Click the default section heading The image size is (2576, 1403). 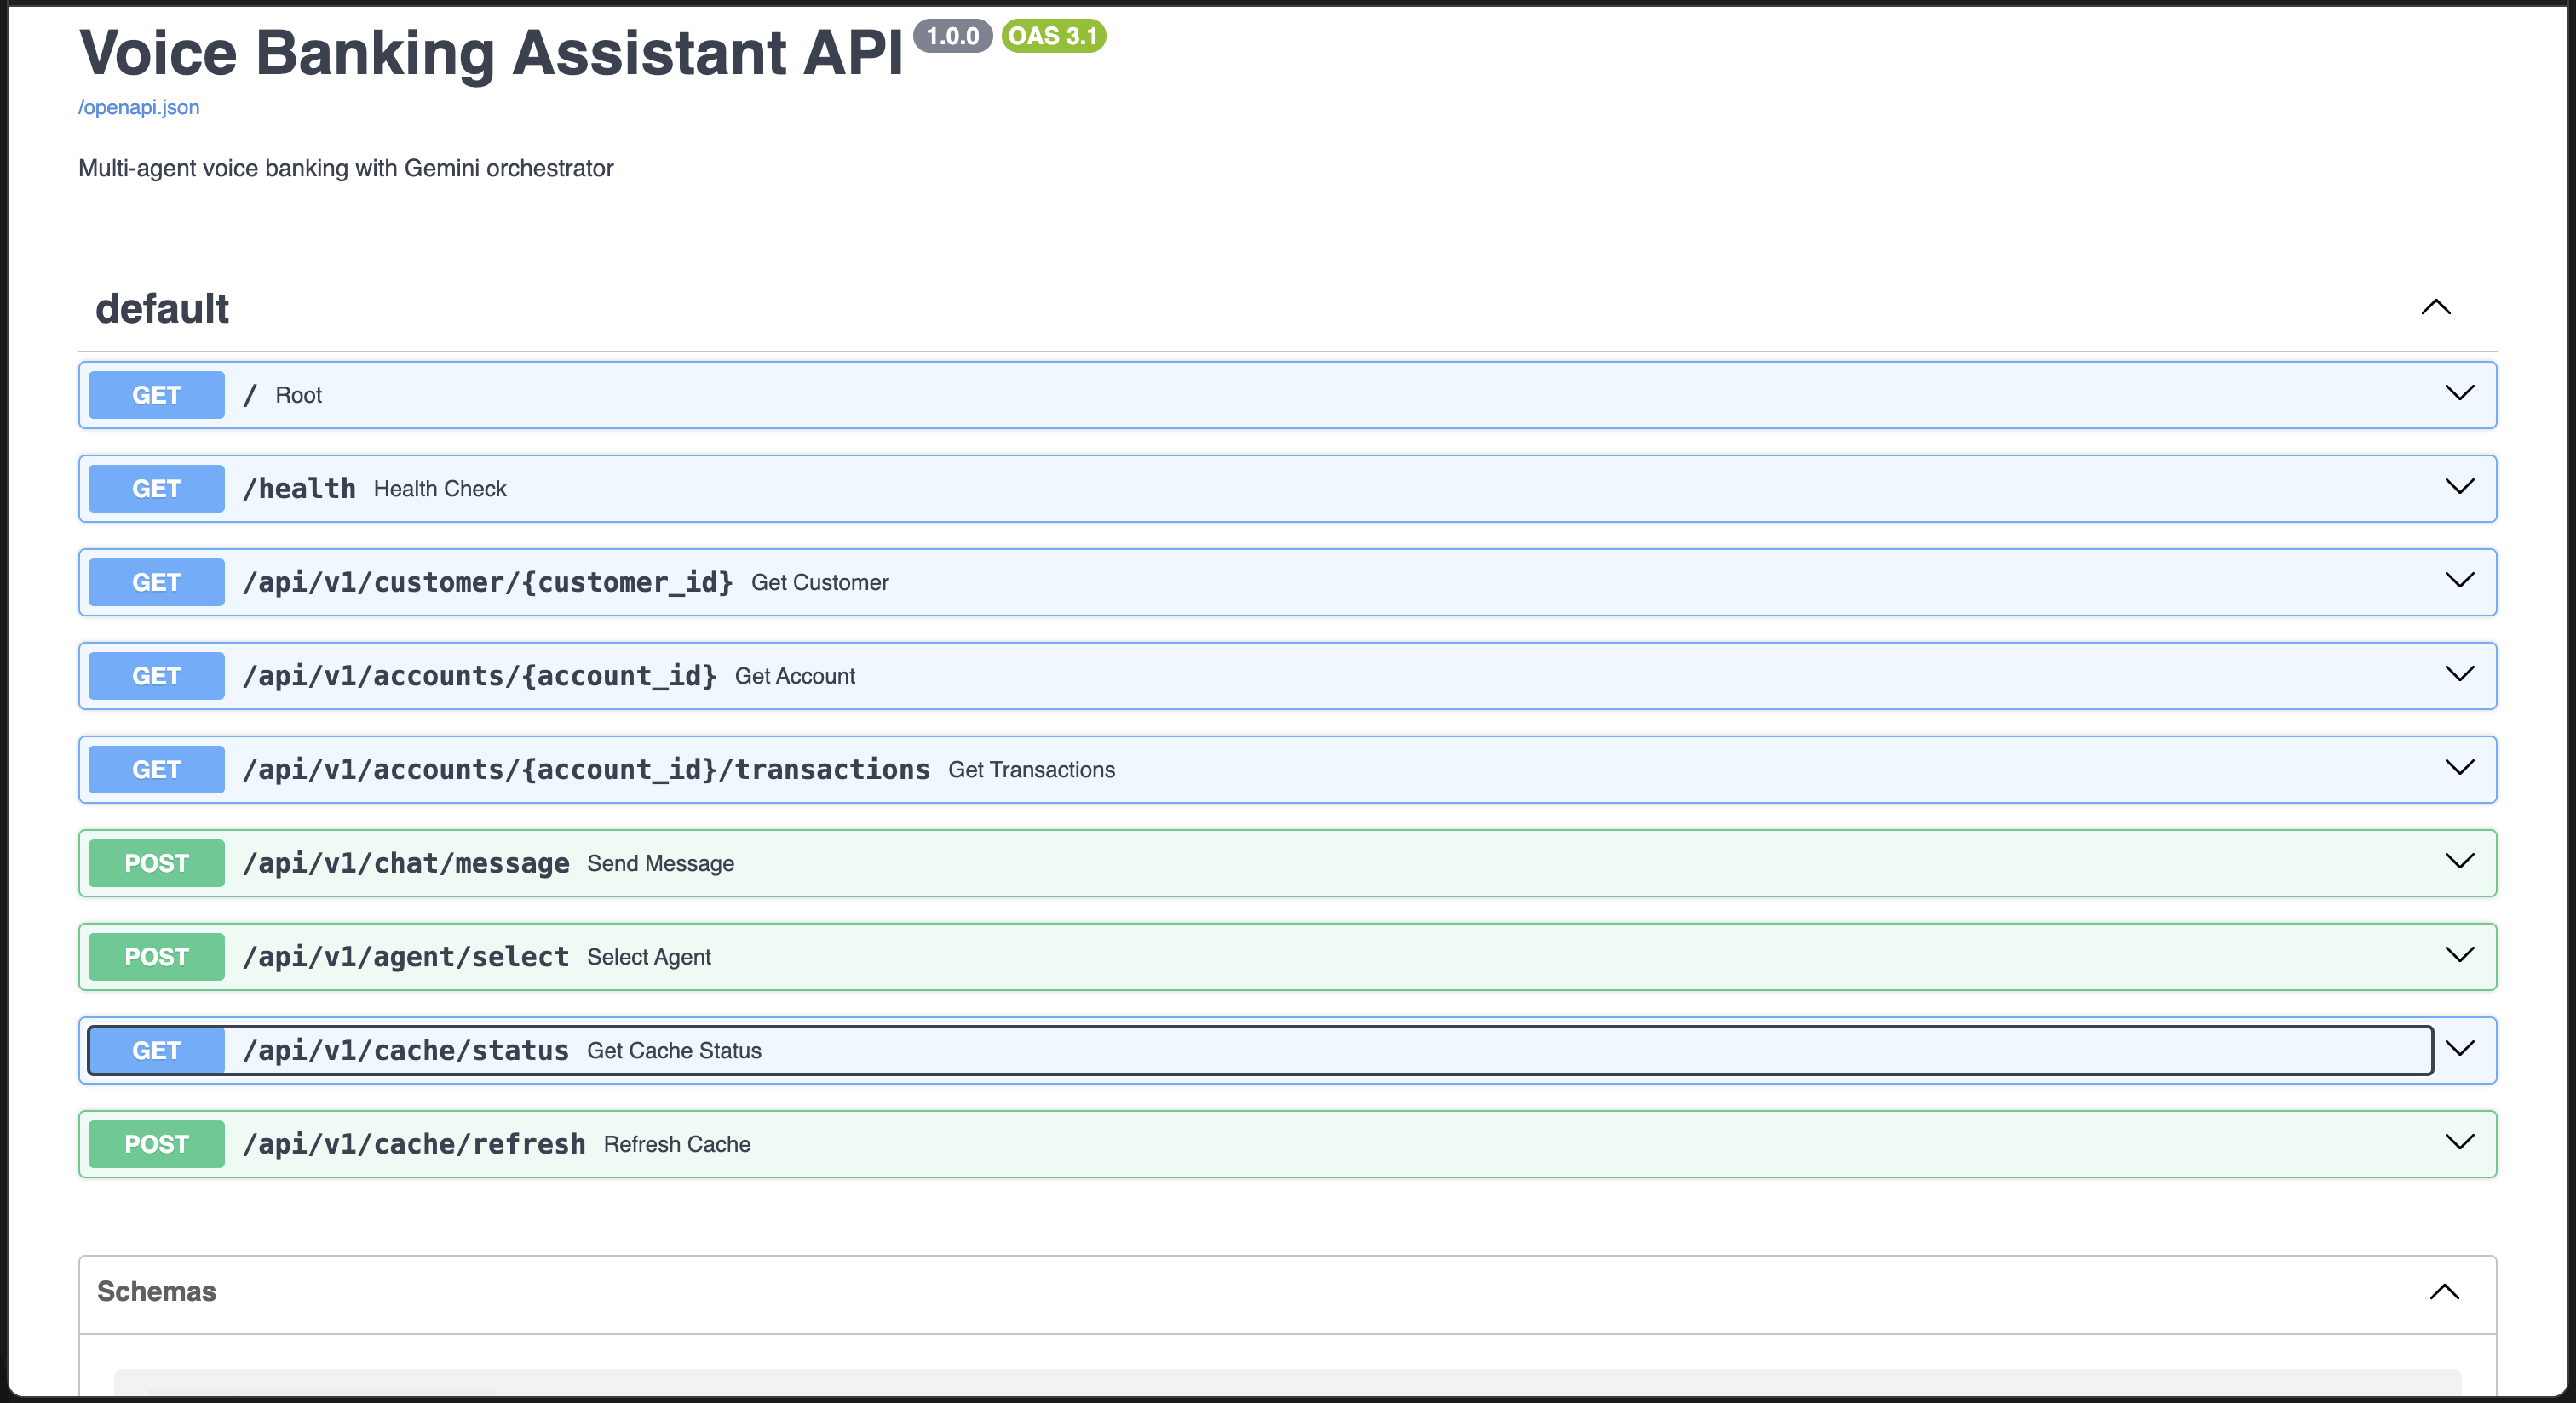162,309
